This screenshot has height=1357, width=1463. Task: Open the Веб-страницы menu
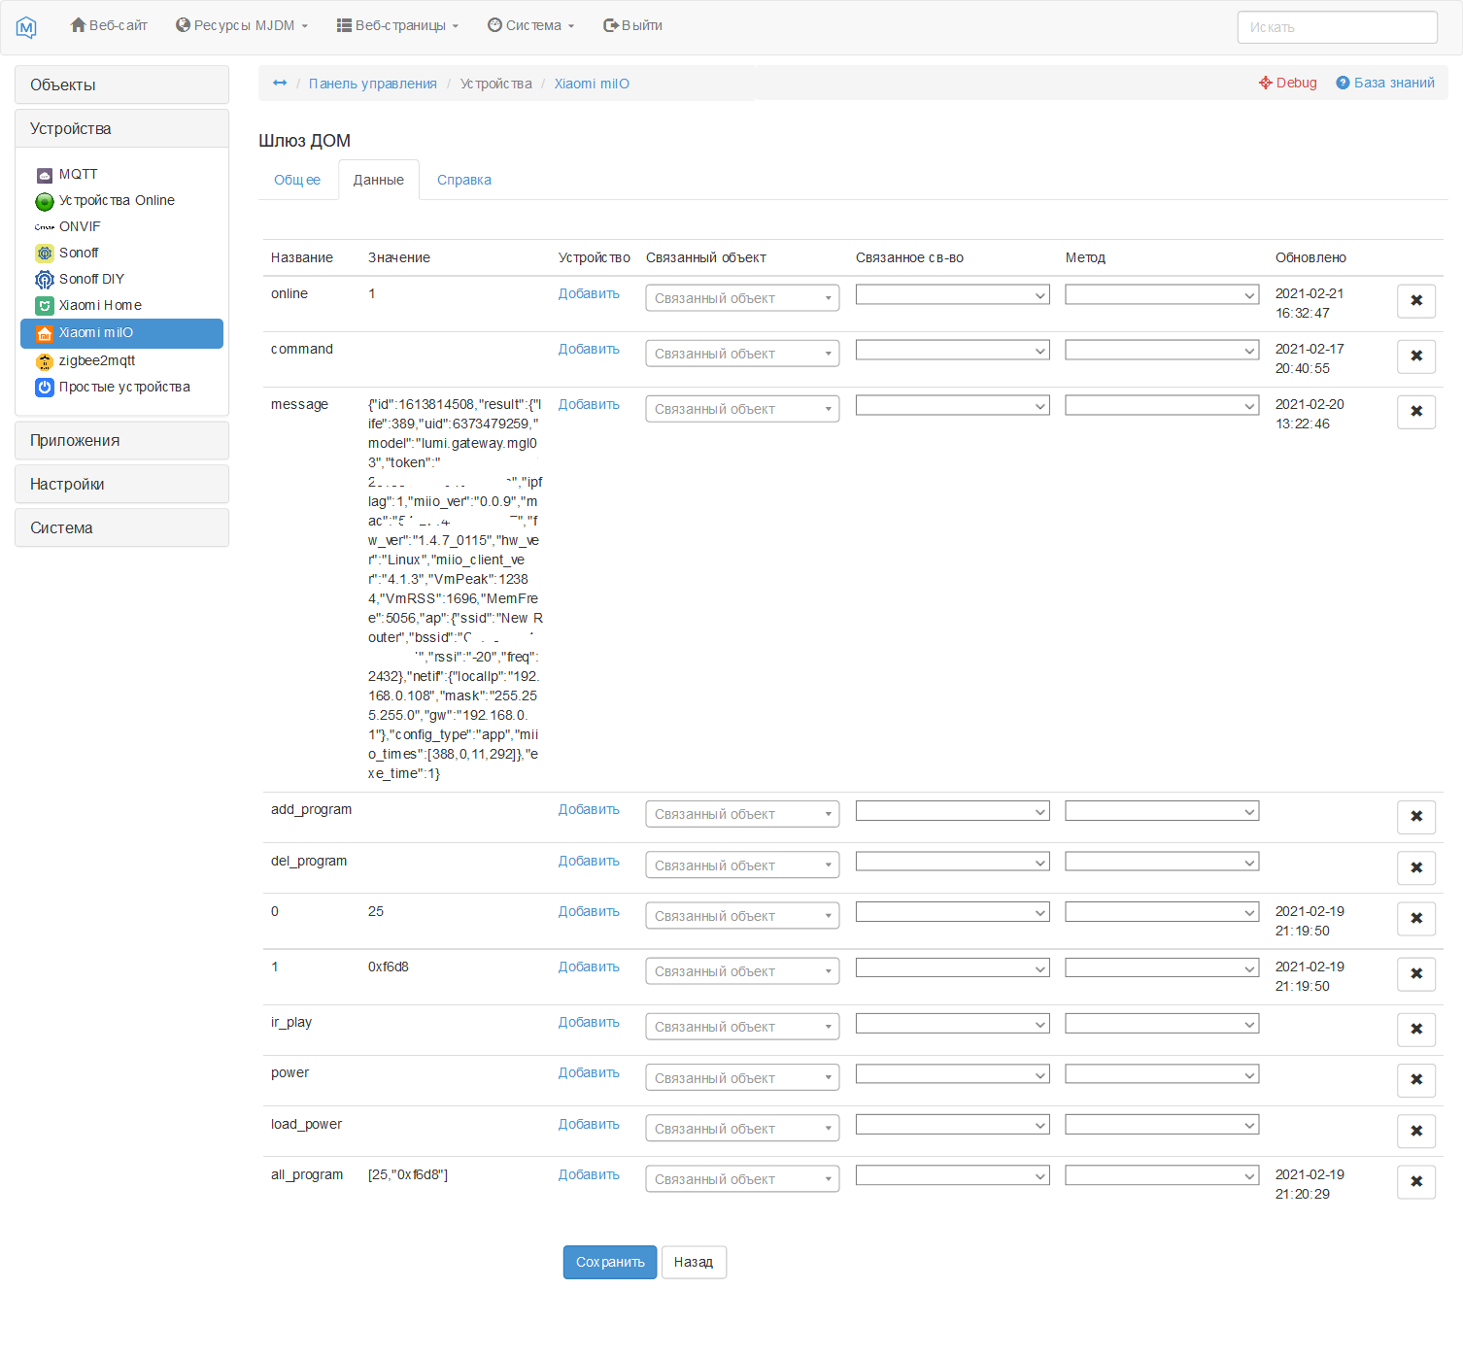(396, 25)
